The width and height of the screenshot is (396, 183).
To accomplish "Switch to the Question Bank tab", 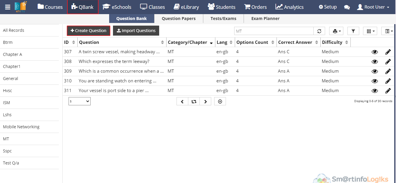I will pos(132,19).
